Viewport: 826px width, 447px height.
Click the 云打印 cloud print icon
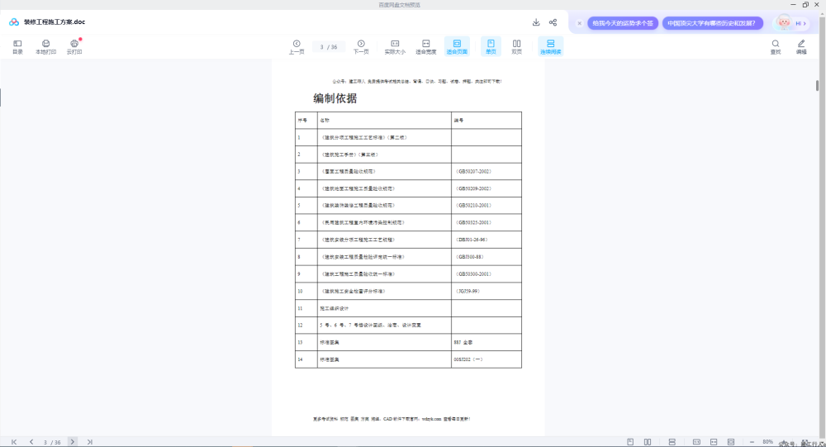tap(74, 47)
